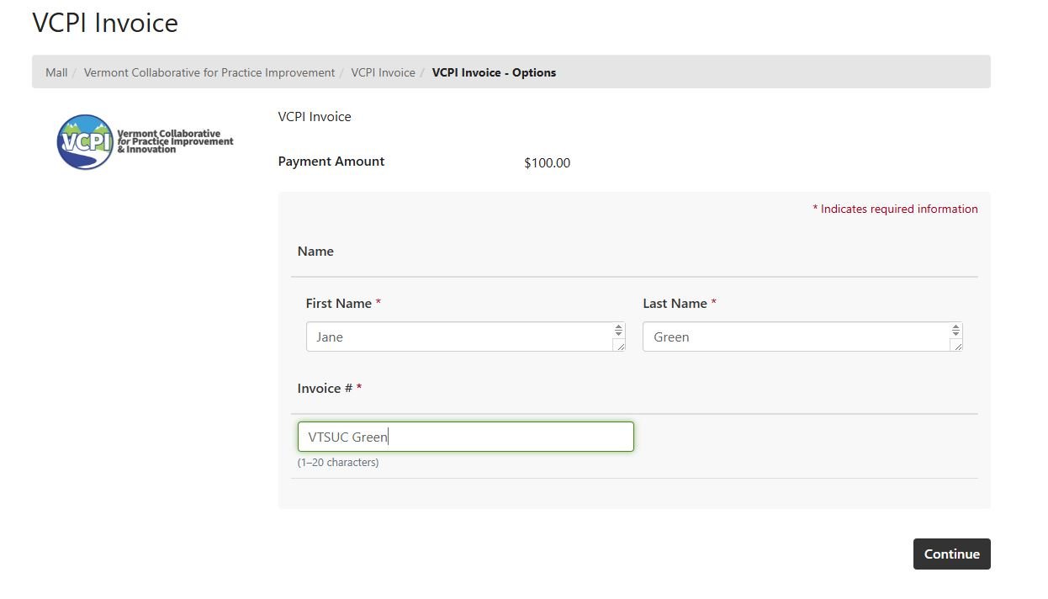1048x599 pixels.
Task: Go to VCPI Invoice breadcrumb link
Action: (383, 72)
